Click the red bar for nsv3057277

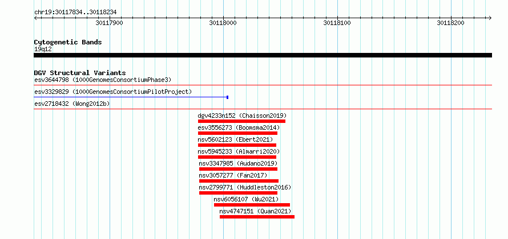pos(239,181)
